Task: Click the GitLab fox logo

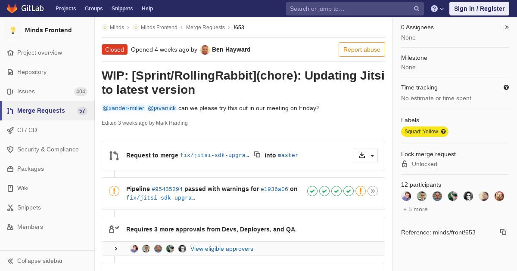Action: 12,9
